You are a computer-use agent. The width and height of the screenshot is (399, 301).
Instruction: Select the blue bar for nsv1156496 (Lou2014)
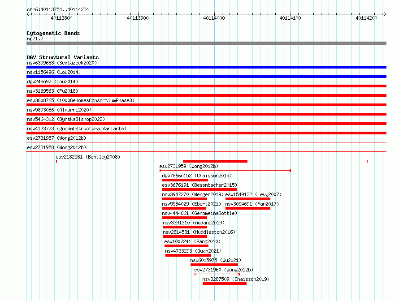(x=206, y=77)
